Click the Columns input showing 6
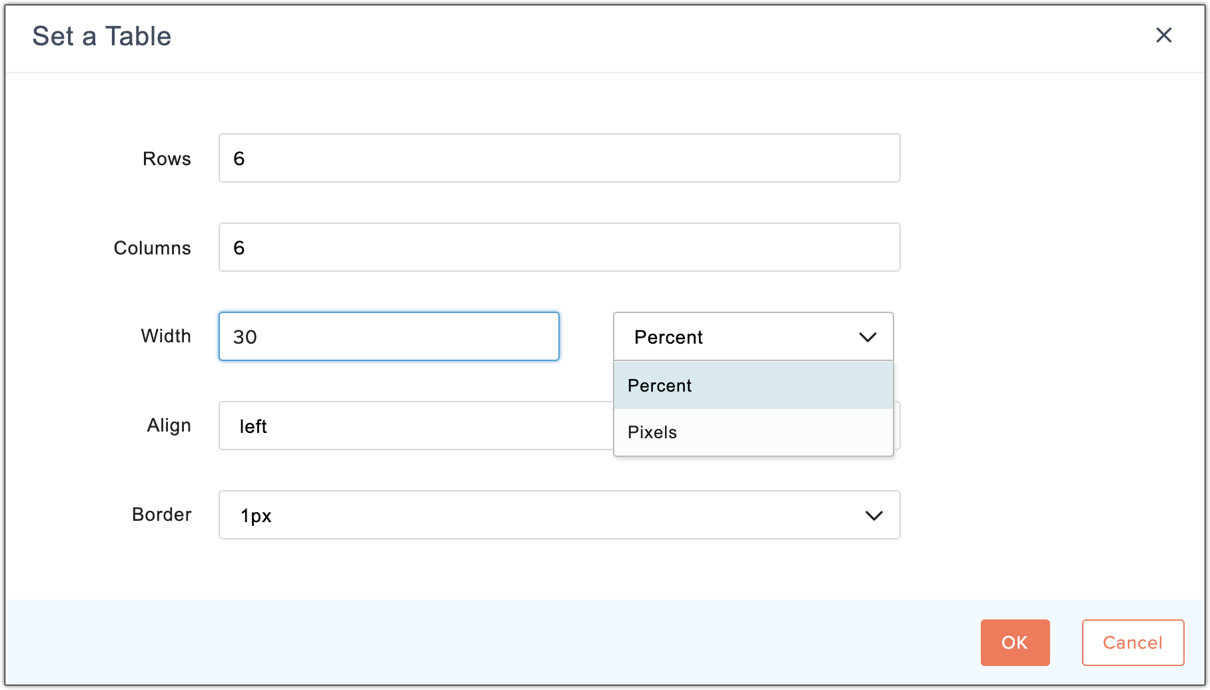 [x=559, y=247]
